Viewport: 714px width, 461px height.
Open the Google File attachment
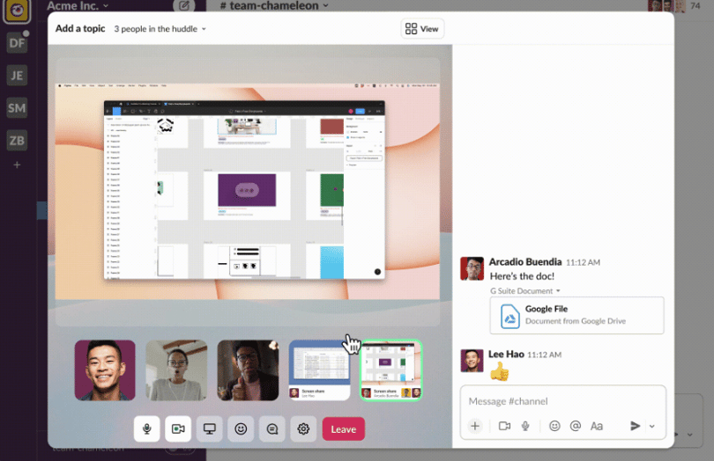click(576, 315)
